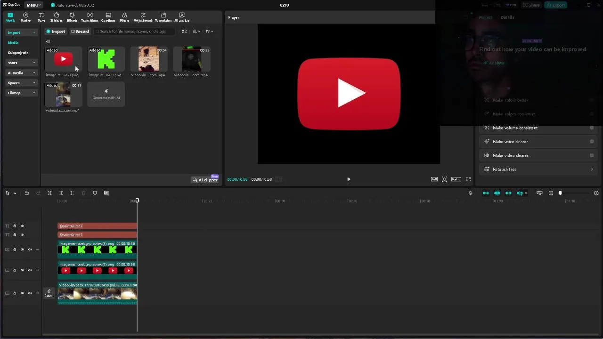Image resolution: width=603 pixels, height=339 pixels.
Task: Click the media search field
Action: pos(135,32)
